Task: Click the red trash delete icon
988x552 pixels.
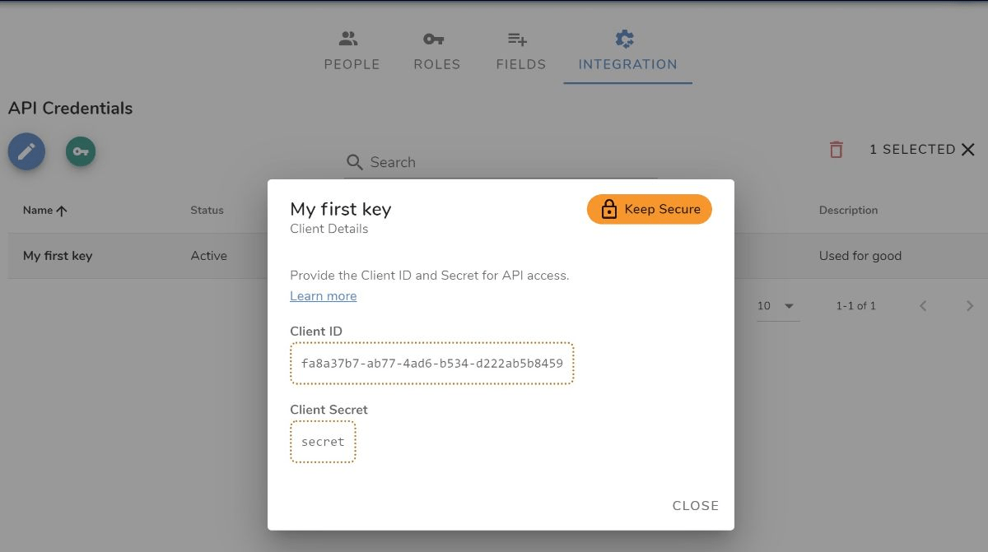Action: (x=836, y=150)
